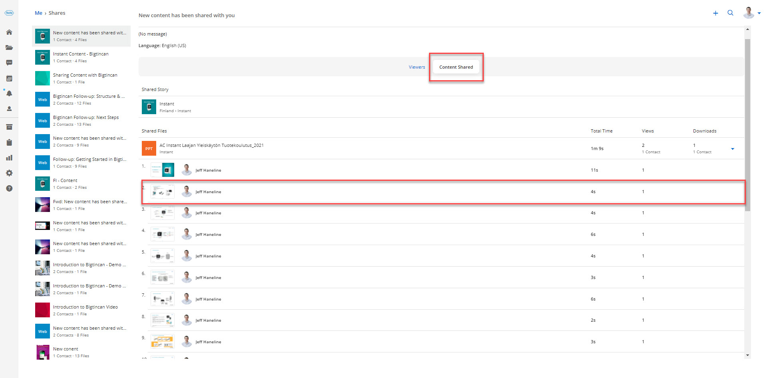The height and width of the screenshot is (378, 767).
Task: Open the chat bubble icon in sidebar
Action: click(9, 63)
